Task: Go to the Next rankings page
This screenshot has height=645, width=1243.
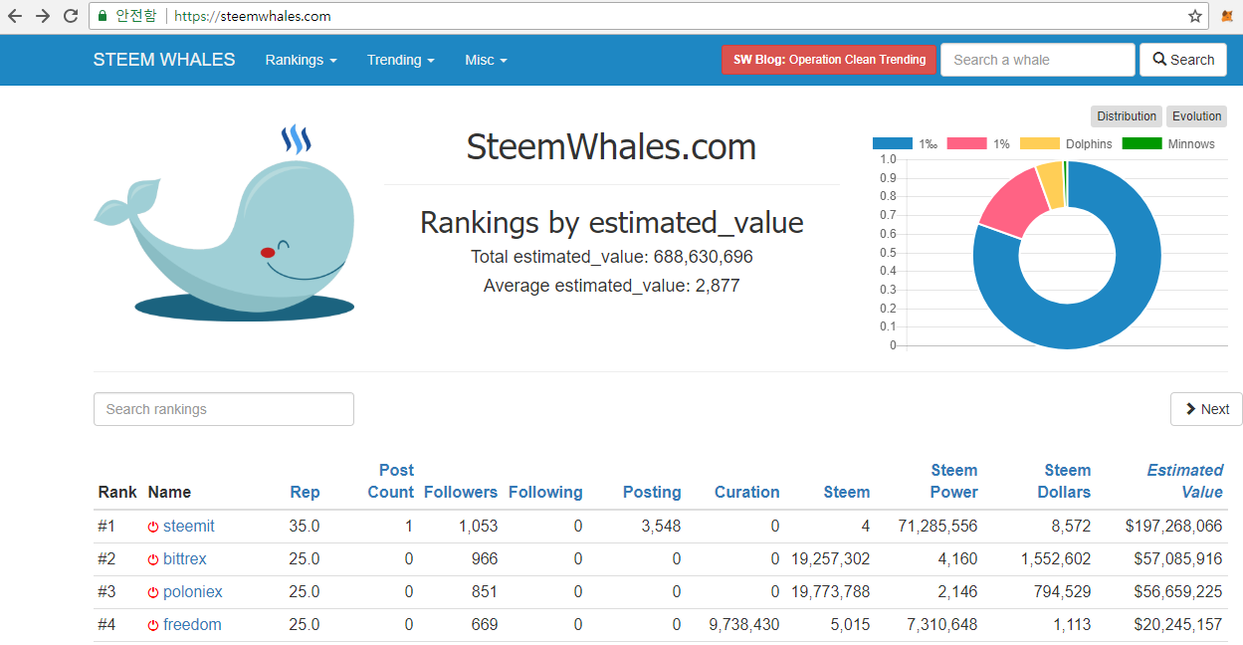Action: point(1206,409)
